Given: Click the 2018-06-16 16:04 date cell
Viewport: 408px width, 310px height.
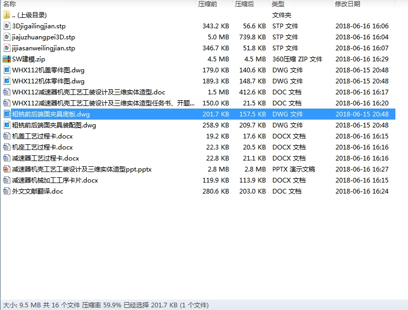Looking at the screenshot, I should (x=362, y=37).
